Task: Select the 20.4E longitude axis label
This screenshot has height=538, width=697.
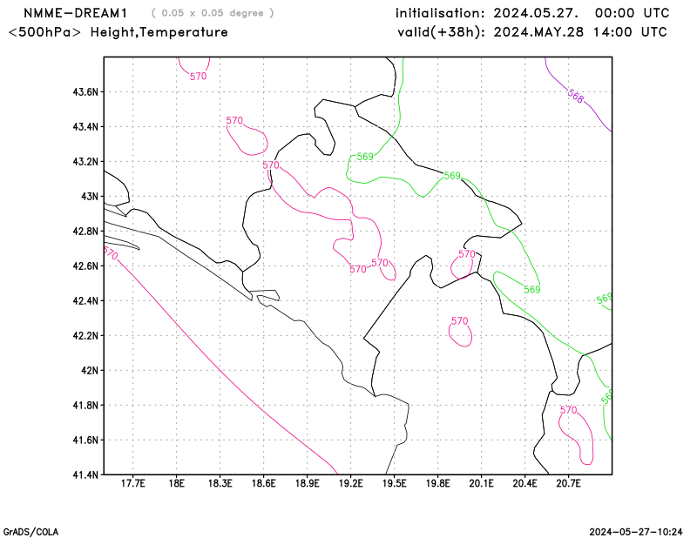Action: pos(525,483)
